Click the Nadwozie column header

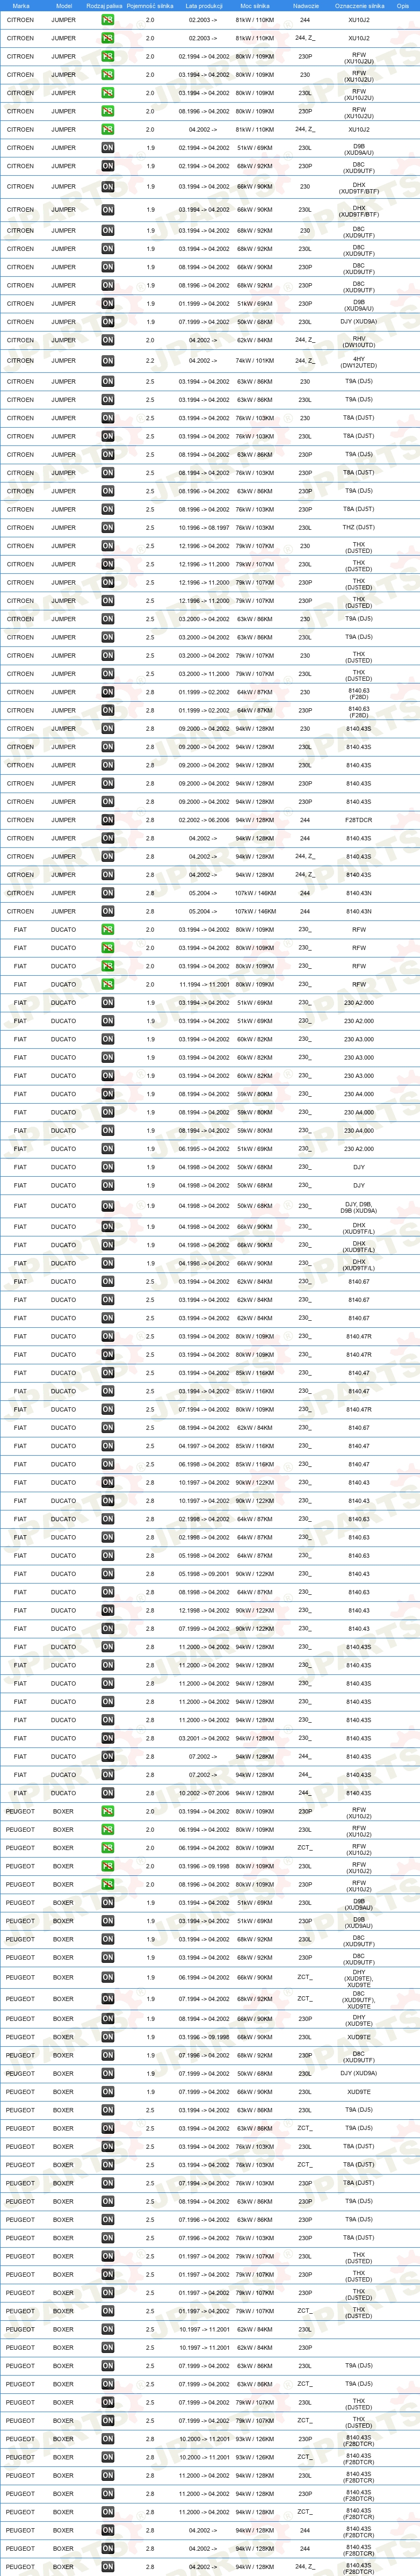point(306,6)
